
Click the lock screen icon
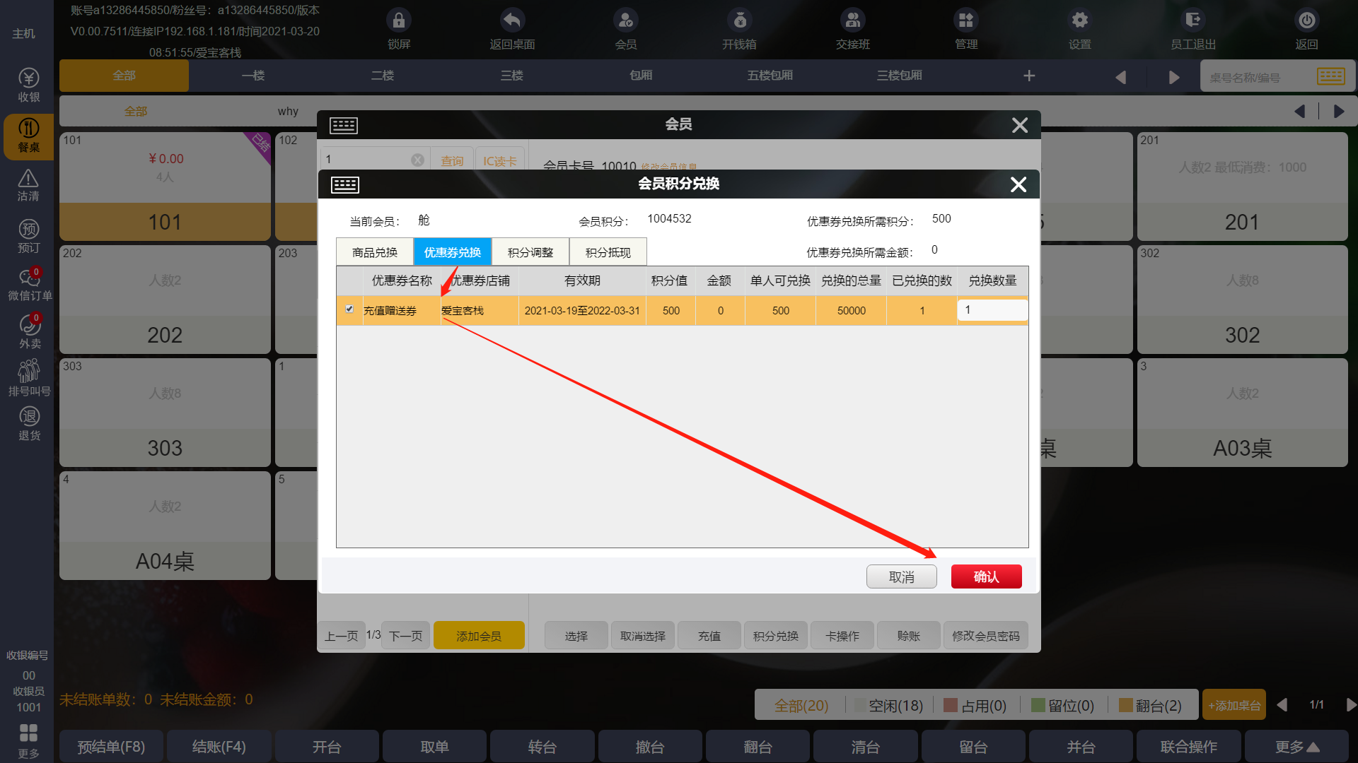point(399,20)
